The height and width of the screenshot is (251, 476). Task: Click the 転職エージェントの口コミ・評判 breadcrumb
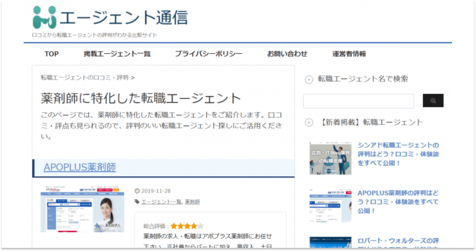pos(84,78)
